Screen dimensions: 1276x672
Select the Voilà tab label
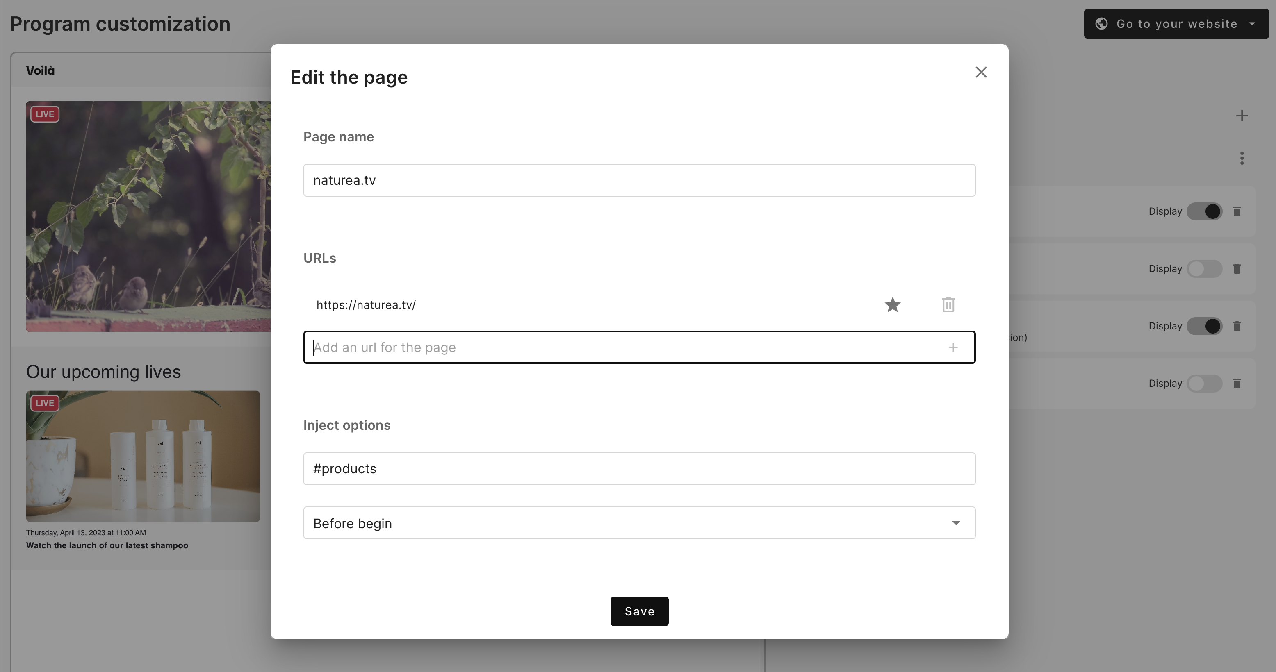click(40, 70)
